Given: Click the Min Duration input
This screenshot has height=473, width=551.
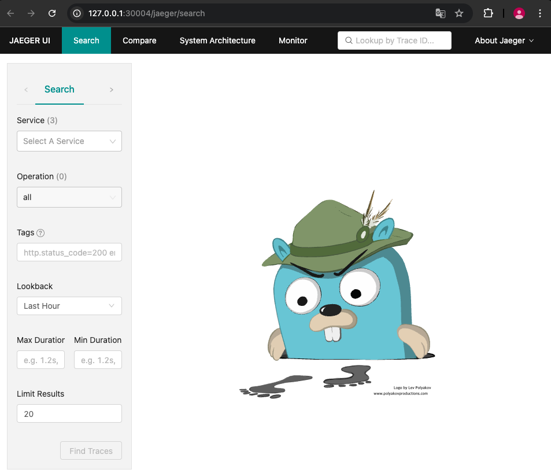Looking at the screenshot, I should [x=98, y=360].
